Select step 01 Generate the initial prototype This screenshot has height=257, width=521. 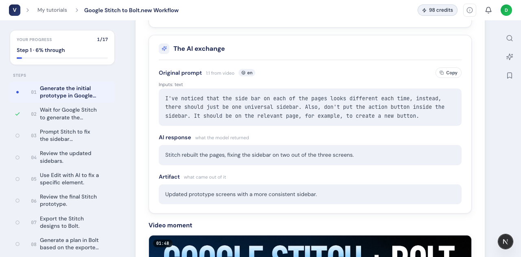[62, 92]
